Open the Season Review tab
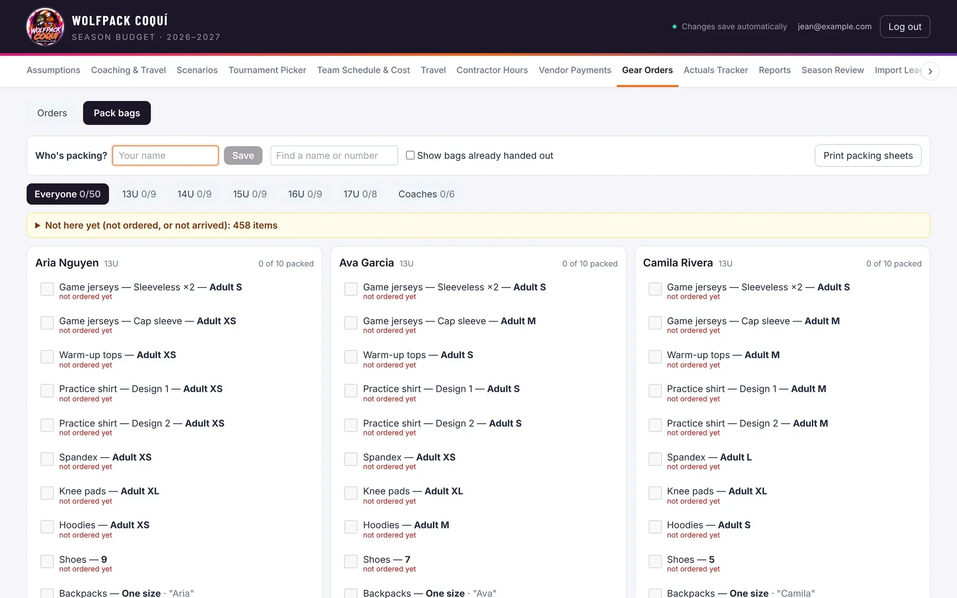Viewport: 957px width, 598px height. click(833, 70)
